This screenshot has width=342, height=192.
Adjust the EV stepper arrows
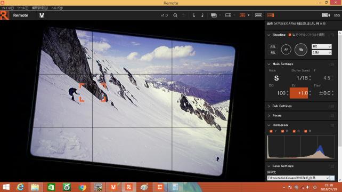tap(310, 93)
